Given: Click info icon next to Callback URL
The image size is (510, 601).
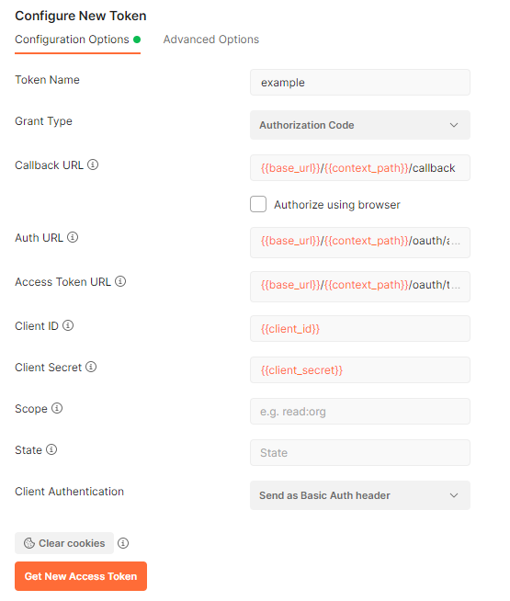Looking at the screenshot, I should pos(93,164).
